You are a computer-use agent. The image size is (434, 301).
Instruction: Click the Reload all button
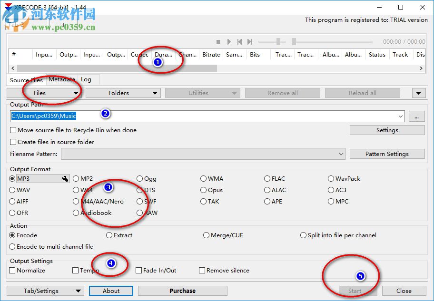[363, 93]
